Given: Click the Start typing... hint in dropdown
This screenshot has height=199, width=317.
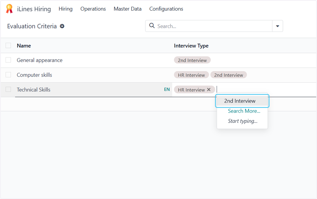Looking at the screenshot, I should coord(243,121).
